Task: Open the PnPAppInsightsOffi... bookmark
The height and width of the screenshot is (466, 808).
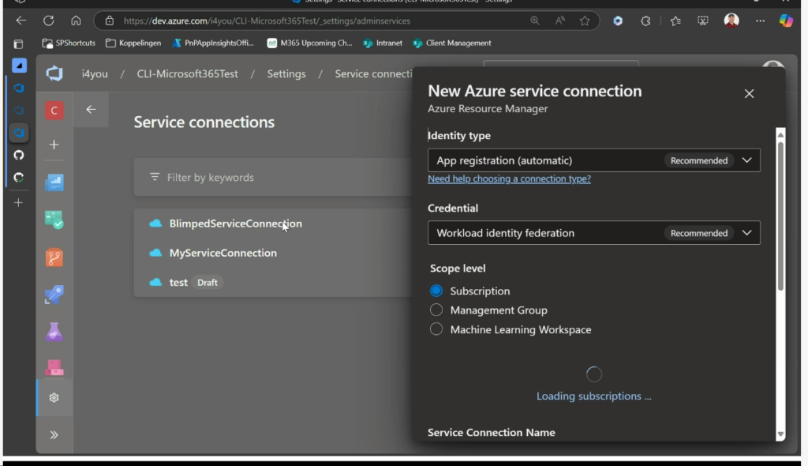Action: (x=213, y=43)
